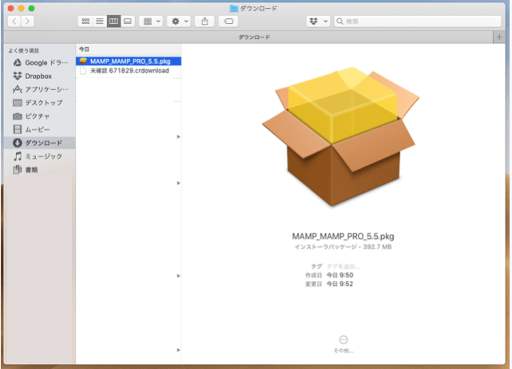Zoom window with green button

(32, 8)
